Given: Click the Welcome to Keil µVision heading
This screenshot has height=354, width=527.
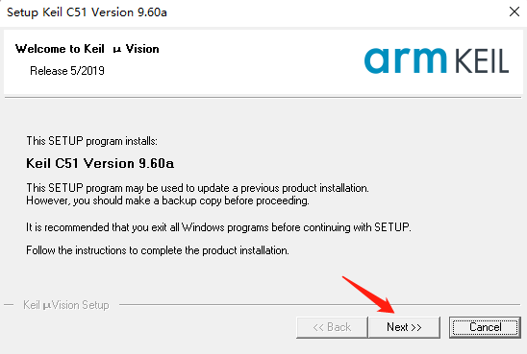Looking at the screenshot, I should tap(88, 49).
